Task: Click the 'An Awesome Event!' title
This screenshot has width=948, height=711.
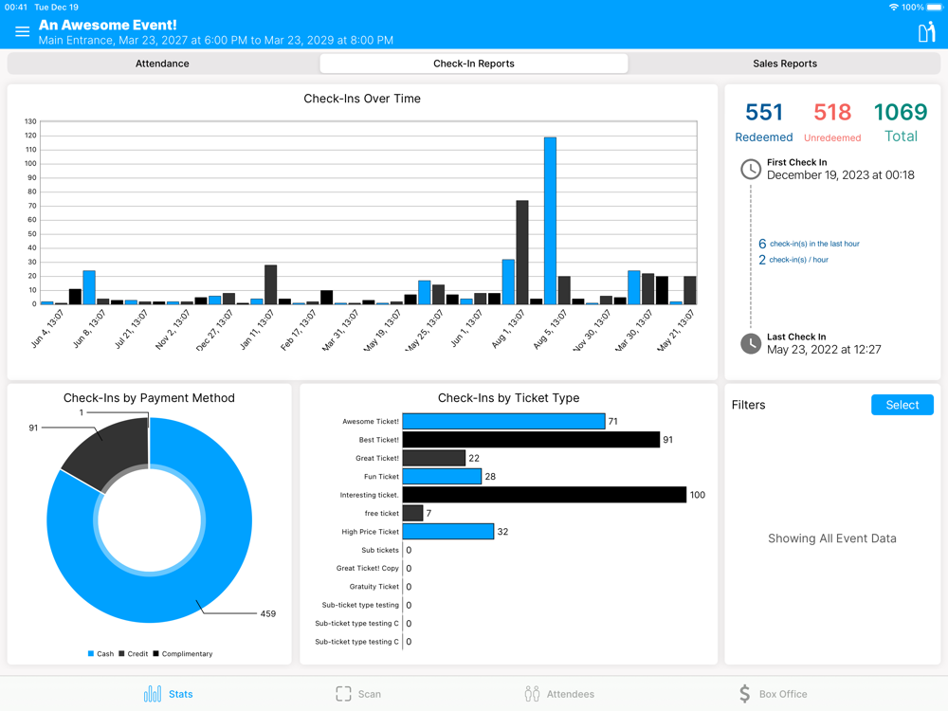Action: coord(108,25)
